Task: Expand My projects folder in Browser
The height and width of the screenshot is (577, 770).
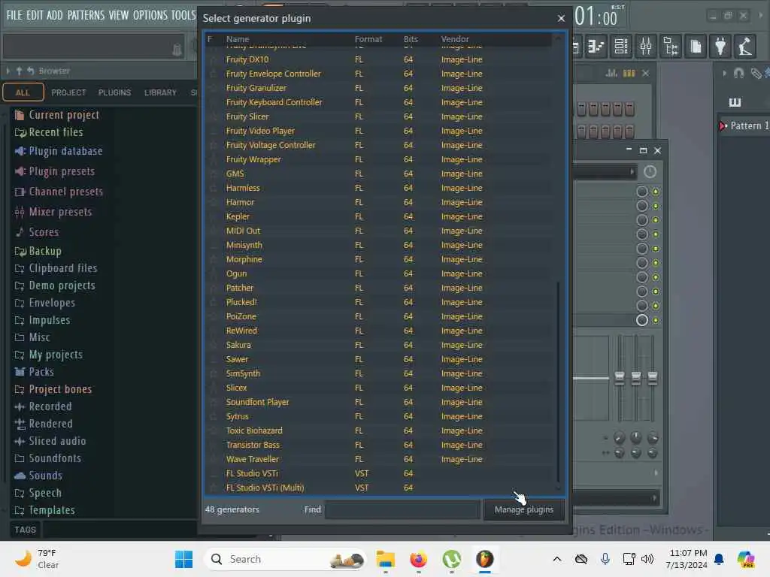Action: pos(48,355)
